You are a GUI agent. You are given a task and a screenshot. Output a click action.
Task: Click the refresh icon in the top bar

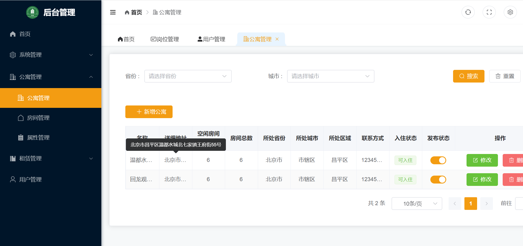tap(468, 12)
